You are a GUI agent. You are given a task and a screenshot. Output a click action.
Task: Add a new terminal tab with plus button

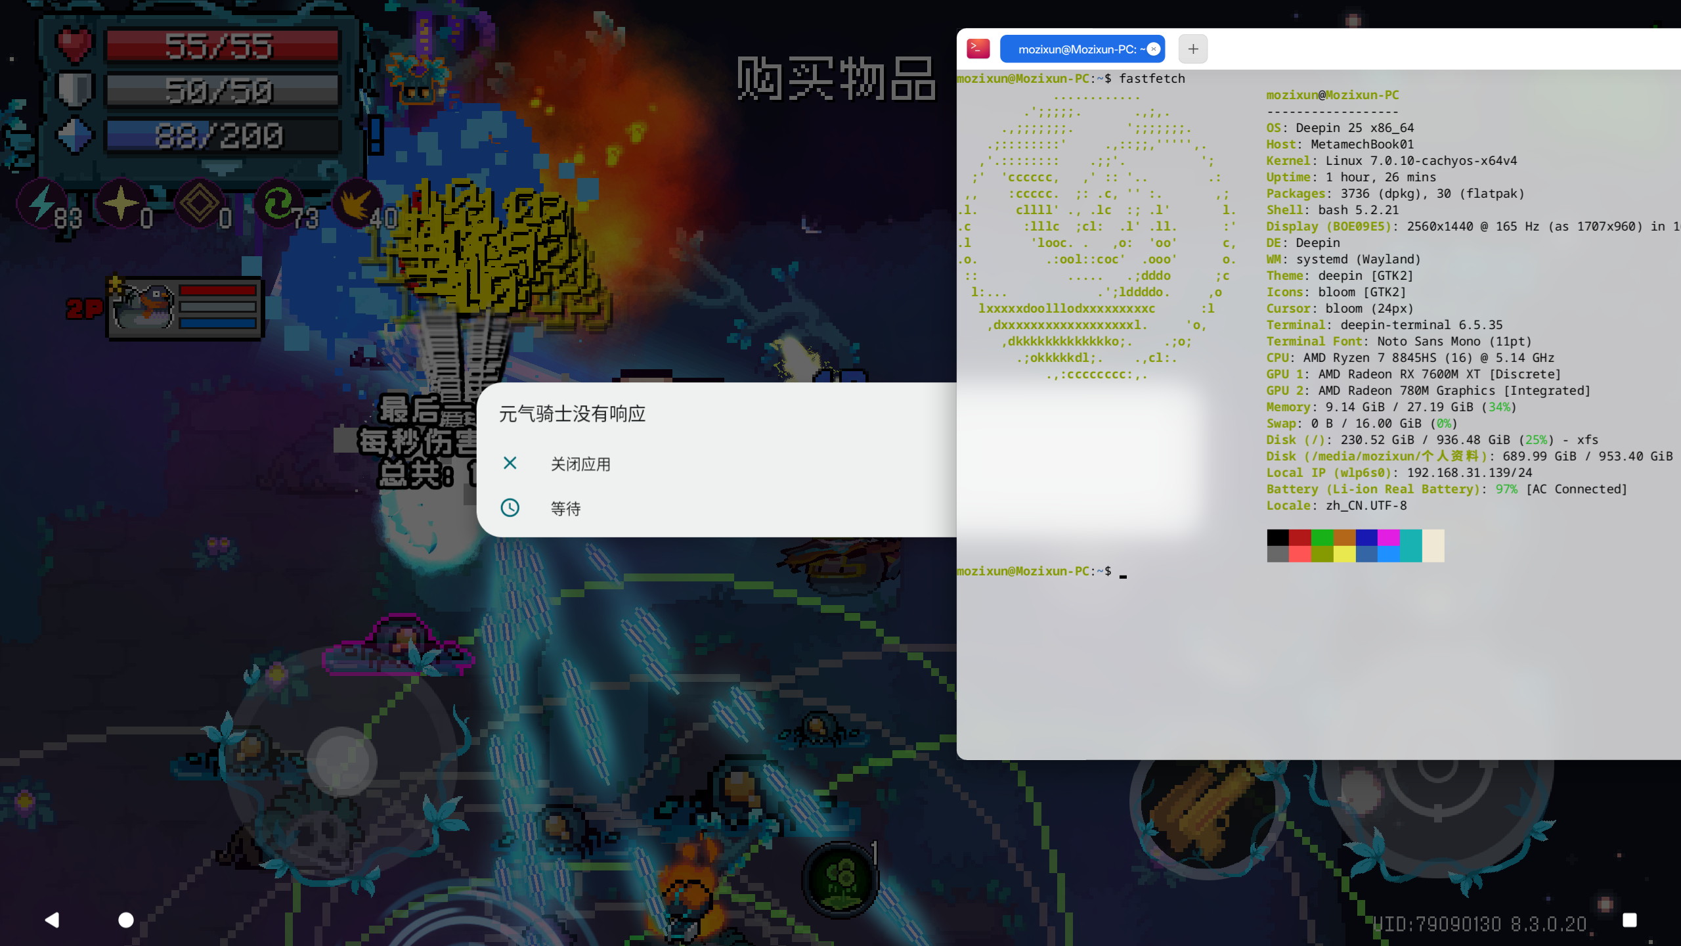tap(1192, 49)
